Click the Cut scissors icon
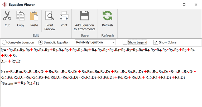 7,16
